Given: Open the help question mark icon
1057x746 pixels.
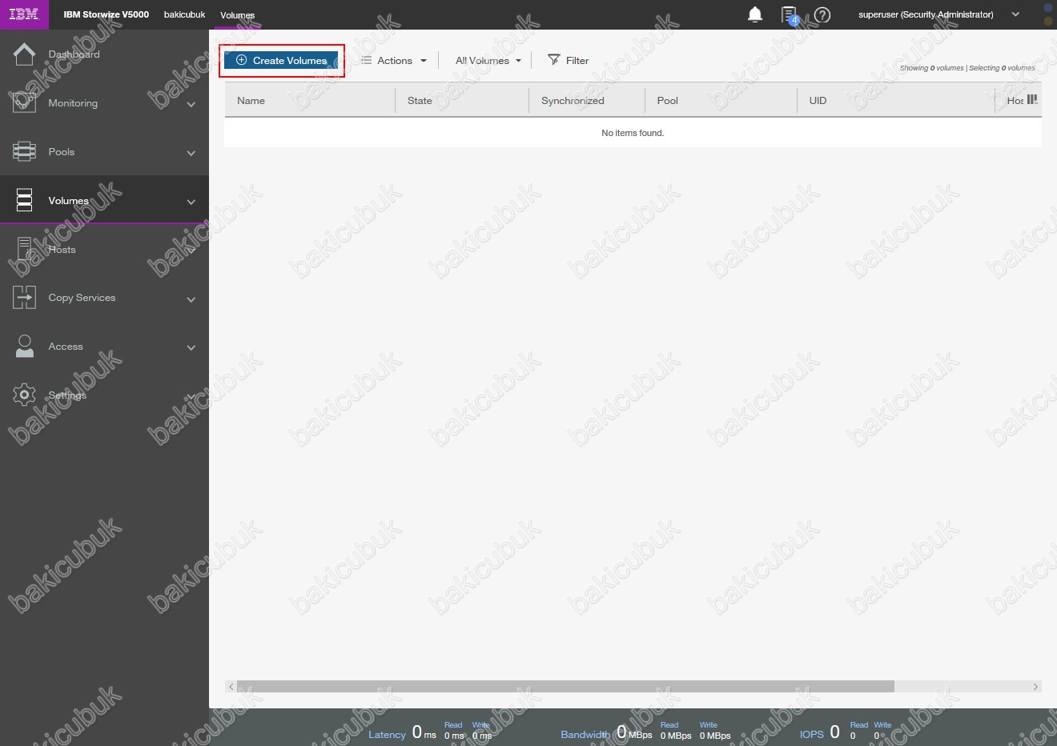Looking at the screenshot, I should tap(822, 14).
